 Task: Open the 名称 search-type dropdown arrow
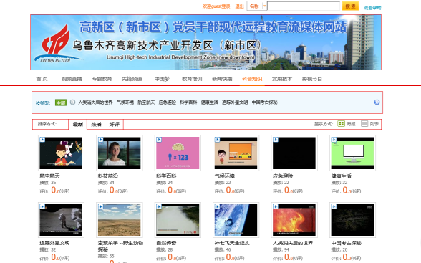[x=264, y=6]
